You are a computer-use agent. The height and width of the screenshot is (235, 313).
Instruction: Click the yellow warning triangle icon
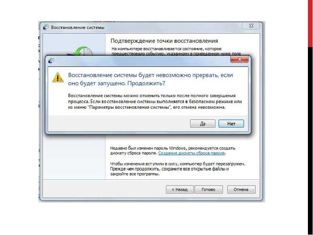coord(58,77)
